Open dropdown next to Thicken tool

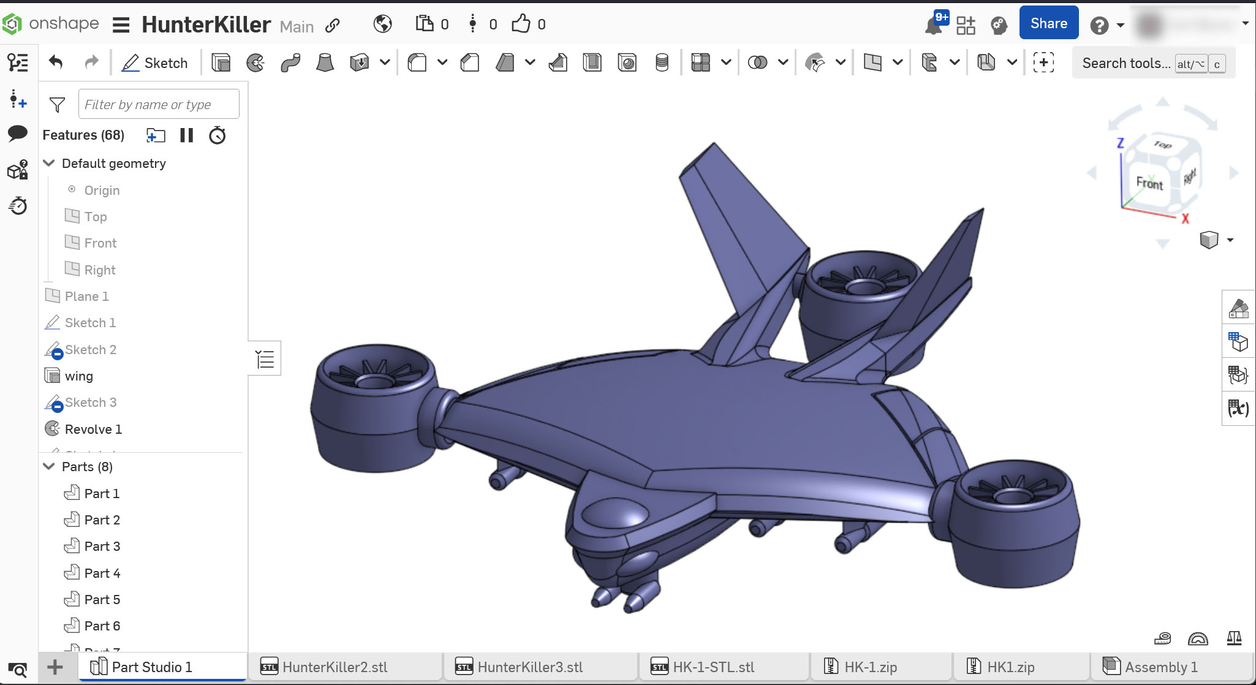[x=385, y=62]
